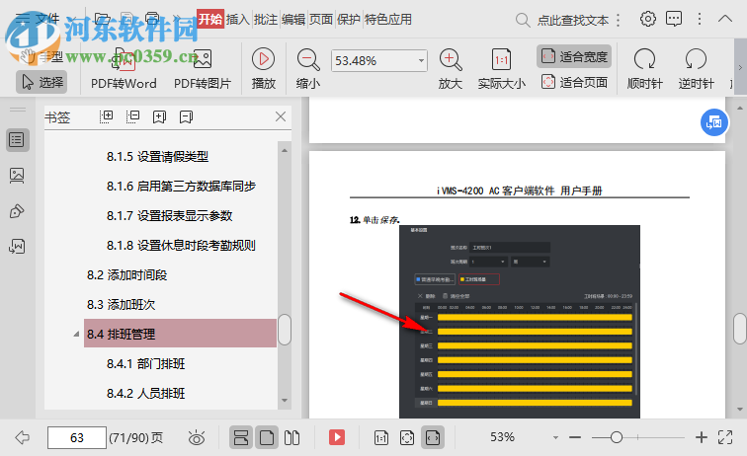Click the red play button in status bar
747x456 pixels.
coord(337,437)
